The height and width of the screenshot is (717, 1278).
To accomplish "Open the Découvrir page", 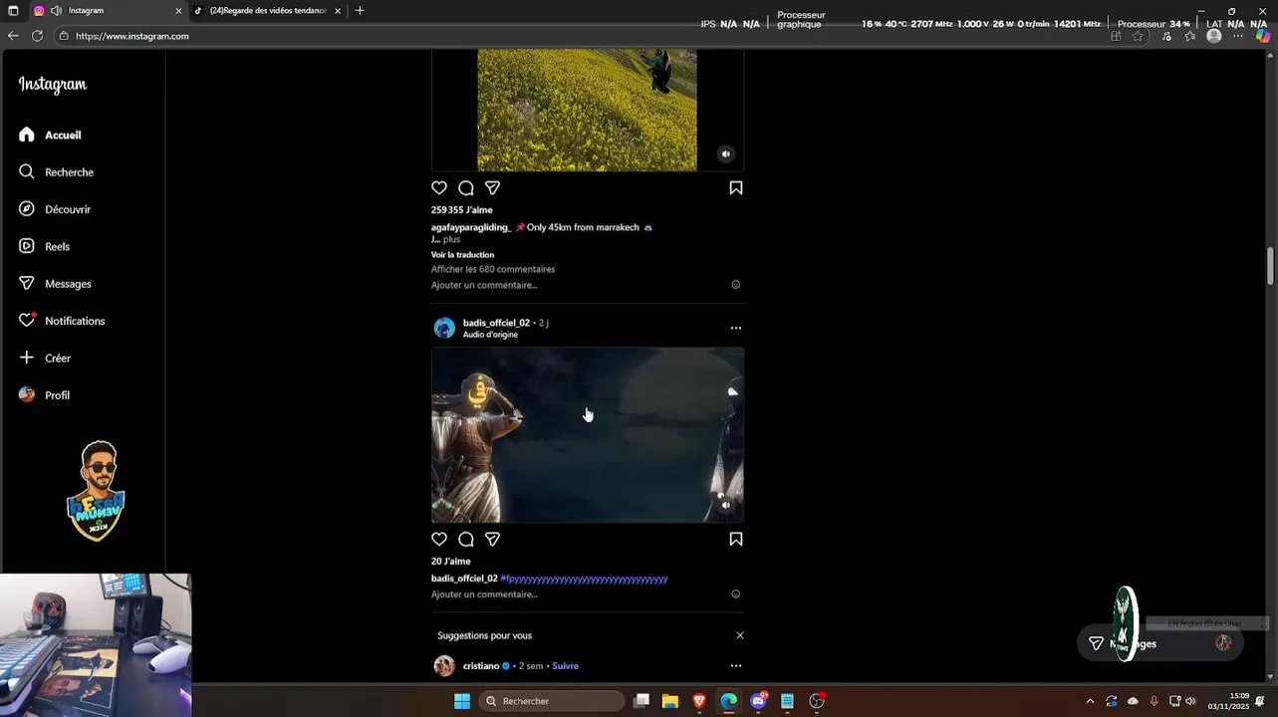I will 54,209.
